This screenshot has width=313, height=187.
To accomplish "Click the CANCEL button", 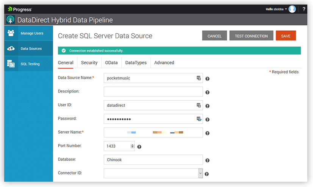I will coord(214,36).
